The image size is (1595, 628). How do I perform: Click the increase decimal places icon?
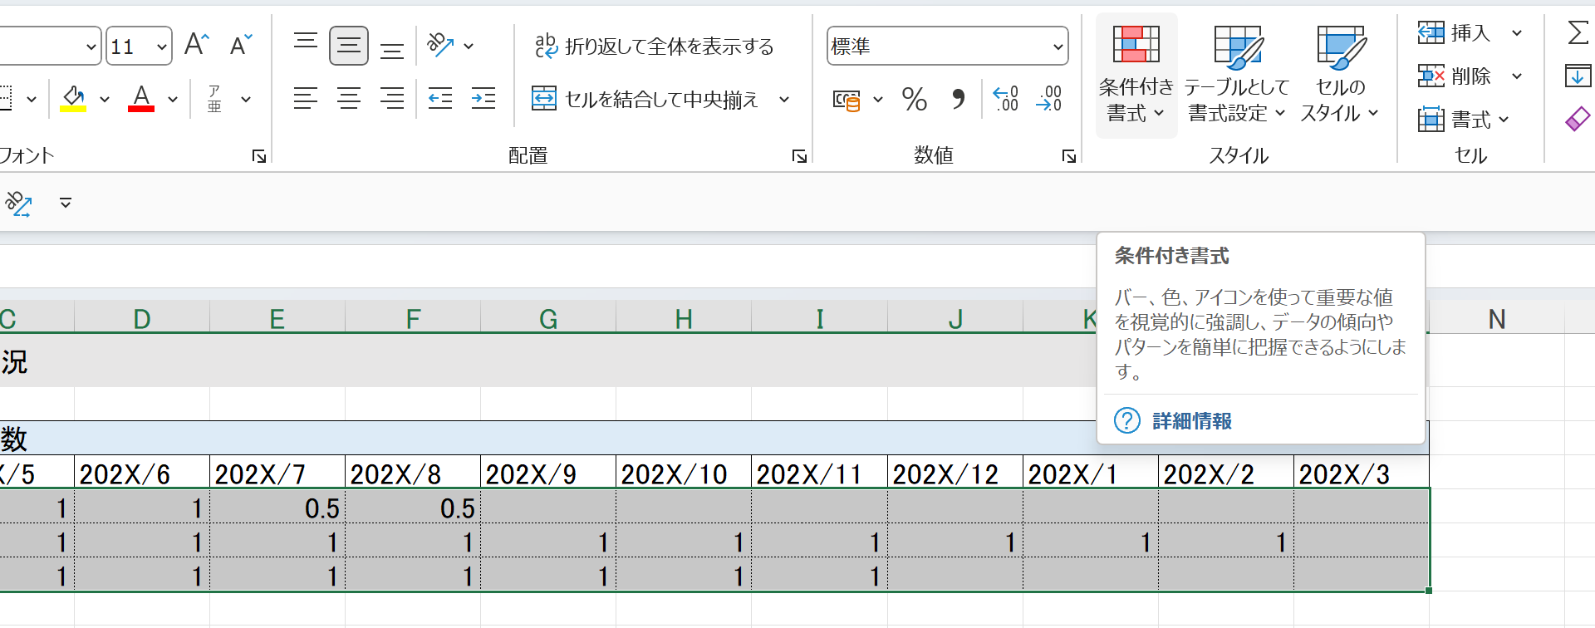tap(1005, 100)
